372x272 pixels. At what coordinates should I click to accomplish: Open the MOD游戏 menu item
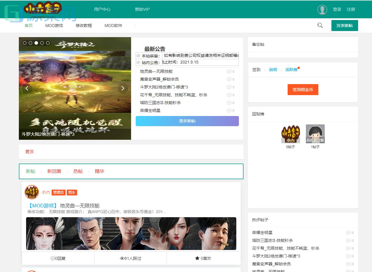[54, 26]
